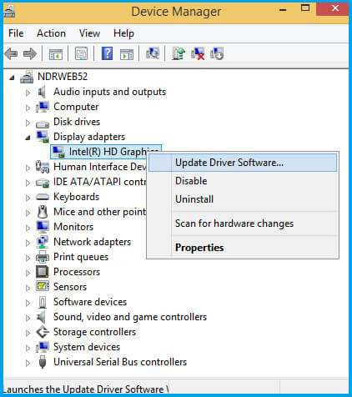Image resolution: width=352 pixels, height=397 pixels.
Task: Select the Keyboards label
Action: click(77, 197)
